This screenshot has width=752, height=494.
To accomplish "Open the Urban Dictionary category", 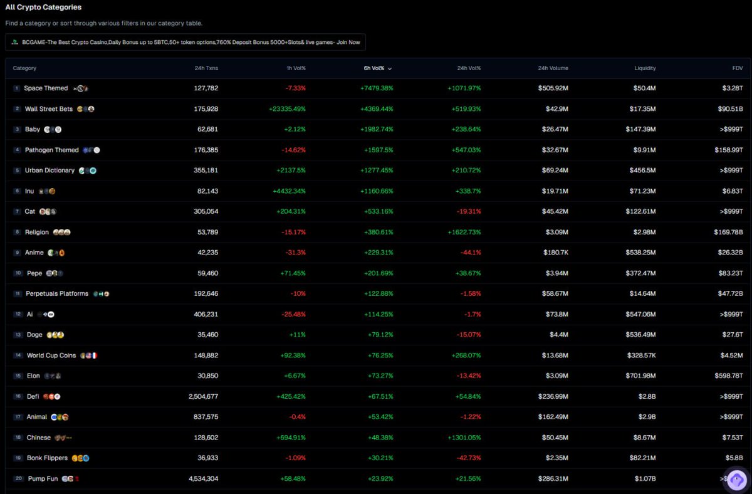I will (x=50, y=171).
